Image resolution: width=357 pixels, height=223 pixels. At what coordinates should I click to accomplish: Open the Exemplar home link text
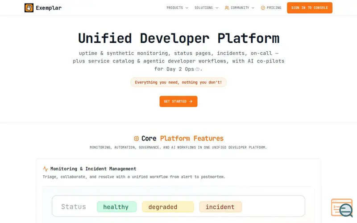[49, 8]
